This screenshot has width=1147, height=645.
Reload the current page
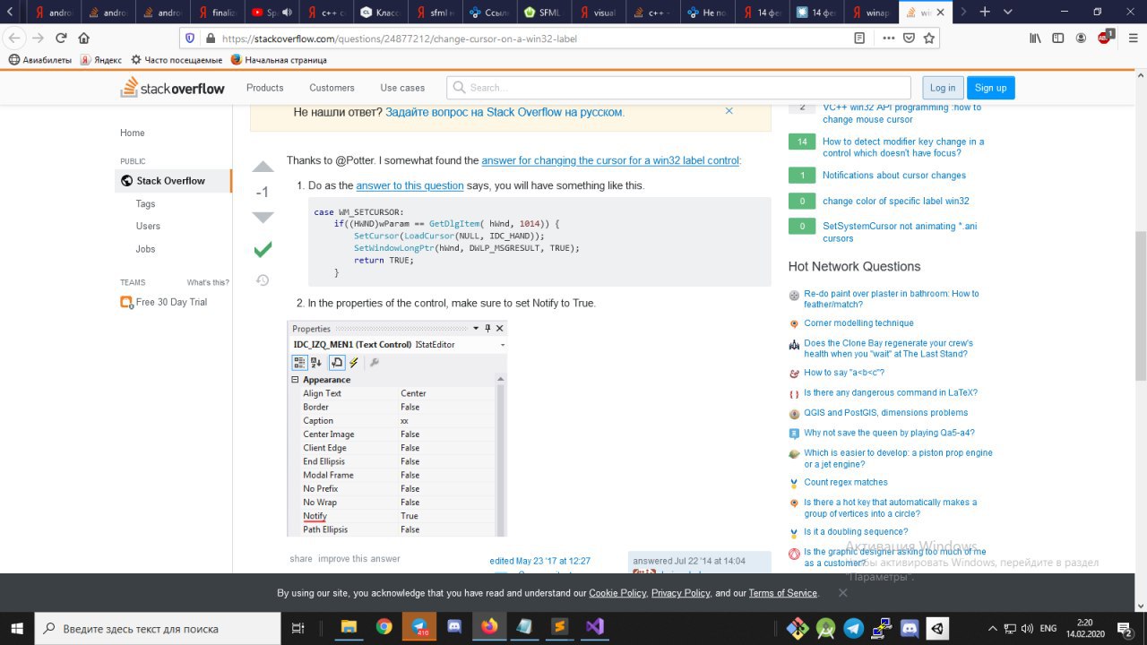coord(61,39)
